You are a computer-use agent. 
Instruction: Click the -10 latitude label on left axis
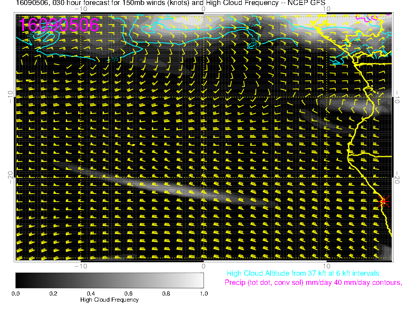point(10,97)
